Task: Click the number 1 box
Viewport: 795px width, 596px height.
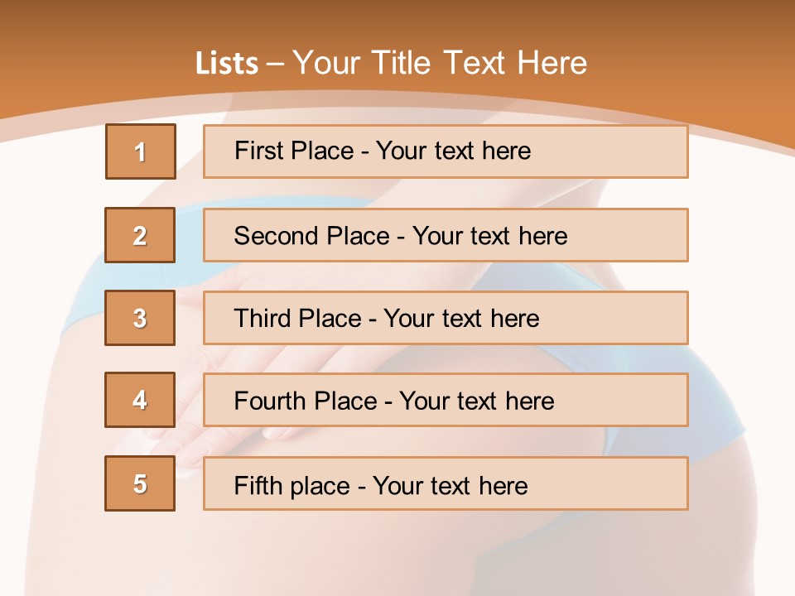Action: 141,151
